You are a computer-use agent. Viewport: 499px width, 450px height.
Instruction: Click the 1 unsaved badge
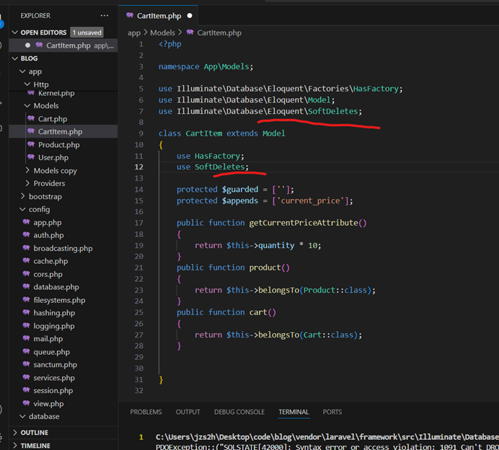pos(87,32)
